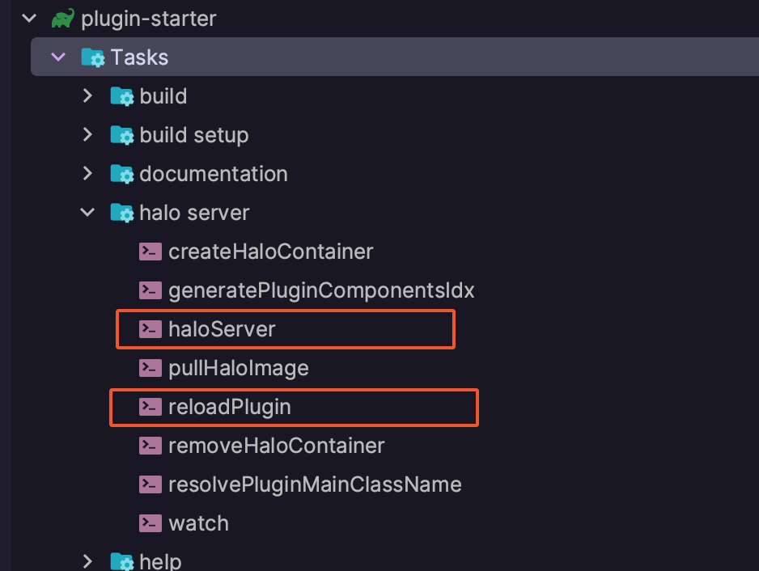Select the watch task terminal icon
Viewport: 759px width, 571px height.
coord(151,523)
